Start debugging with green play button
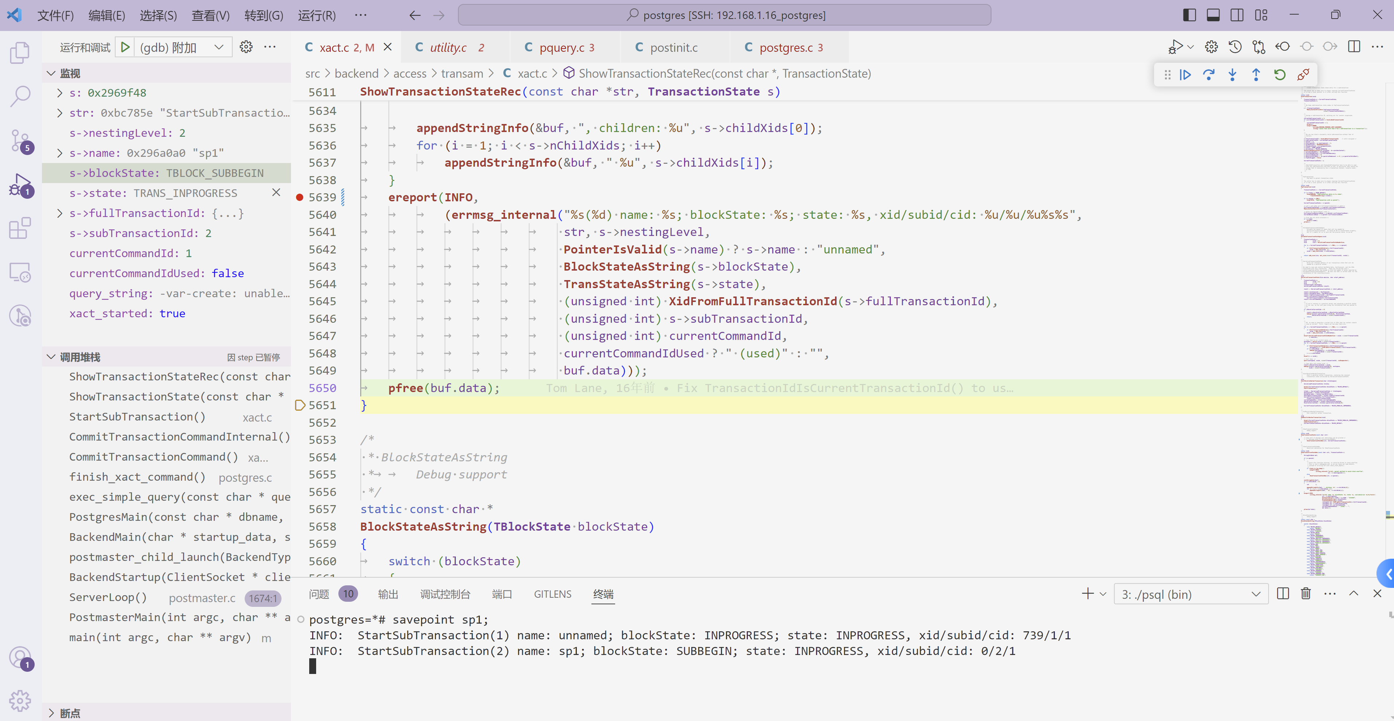1394x721 pixels. click(x=125, y=47)
